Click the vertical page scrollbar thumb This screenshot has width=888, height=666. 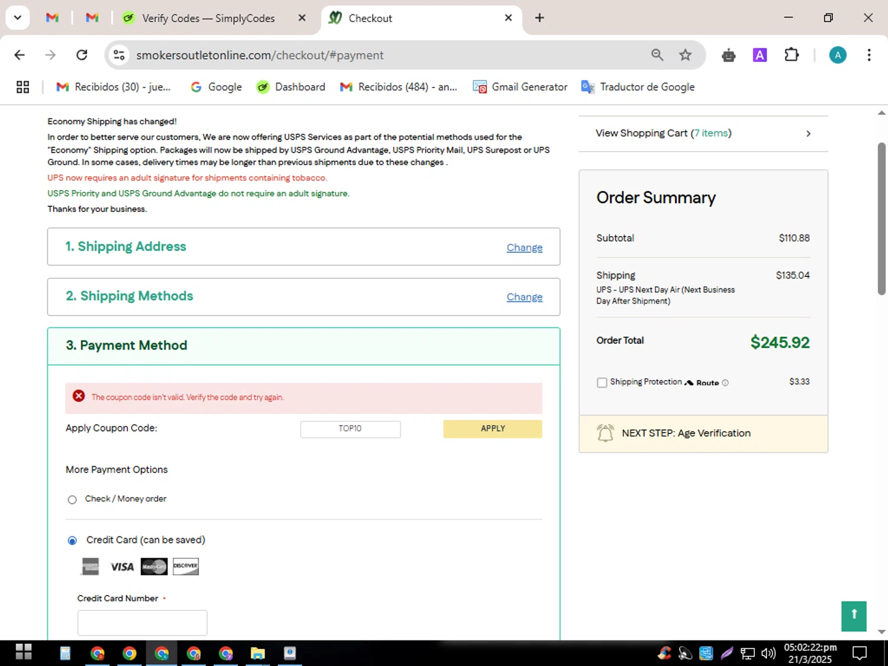(881, 218)
